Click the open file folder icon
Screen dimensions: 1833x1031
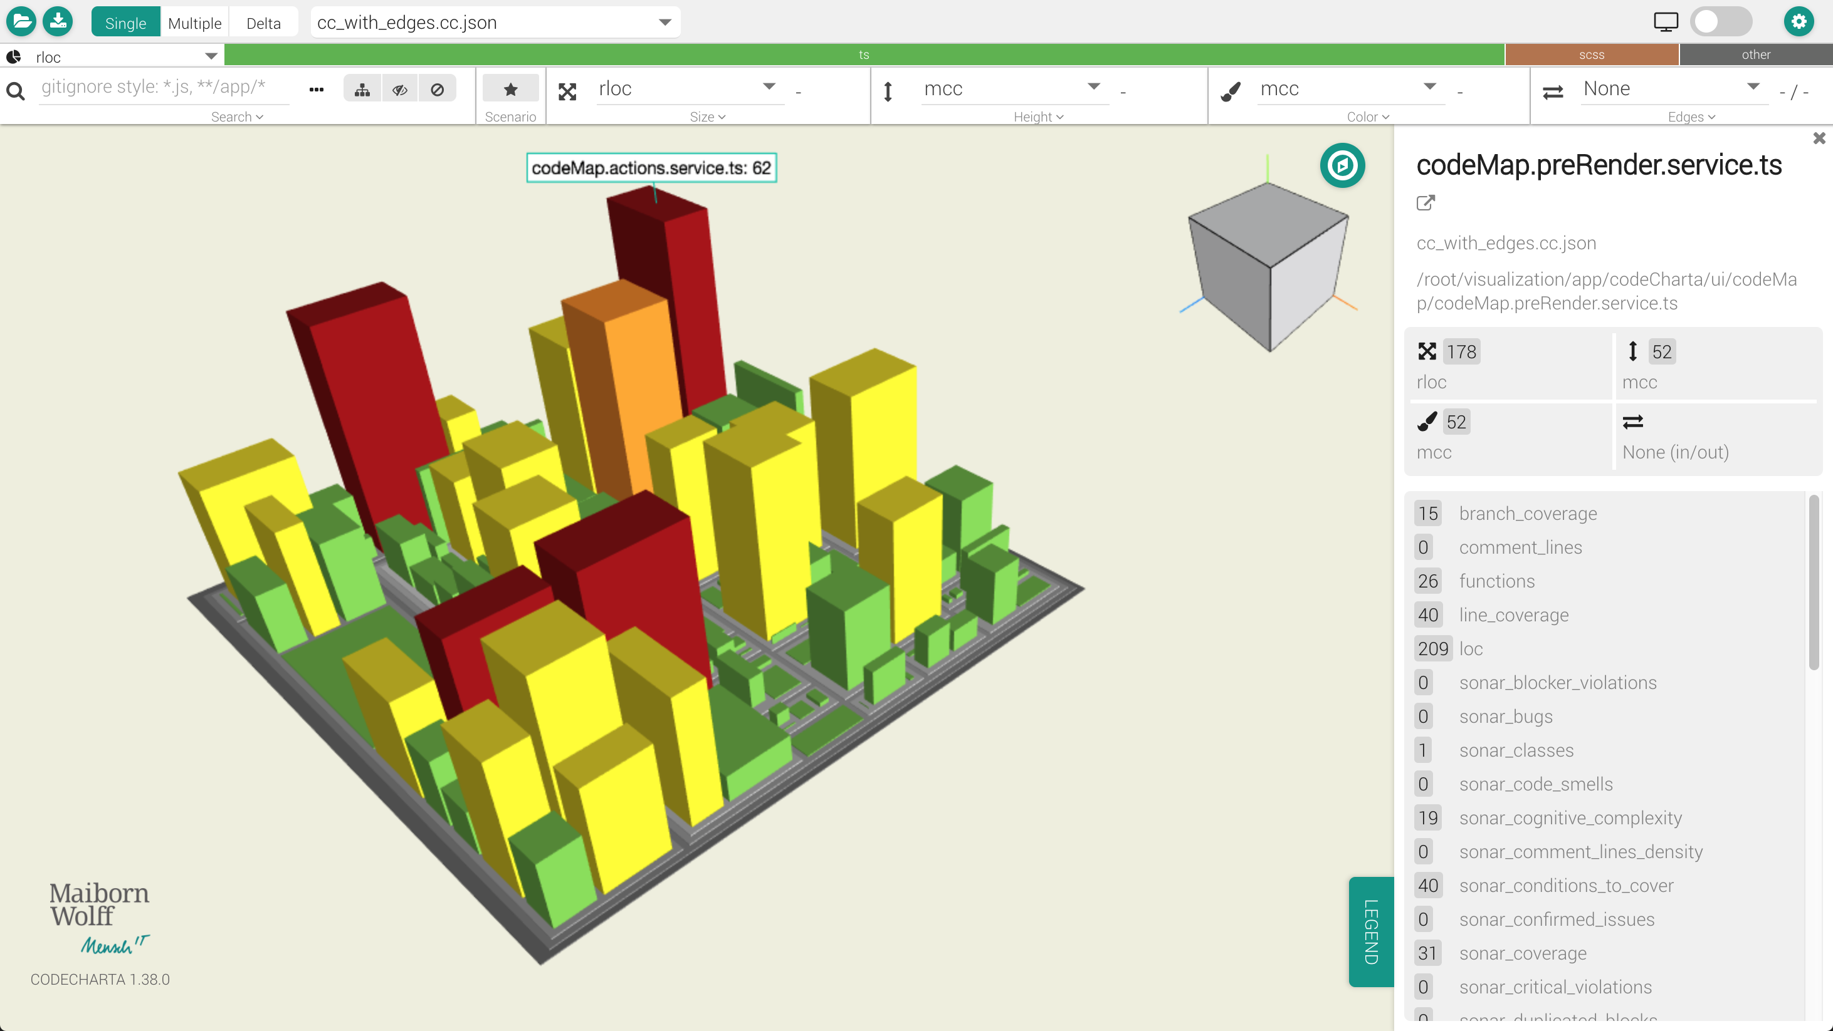coord(21,21)
